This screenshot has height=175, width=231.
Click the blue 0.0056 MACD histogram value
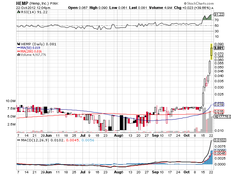(x=88, y=140)
